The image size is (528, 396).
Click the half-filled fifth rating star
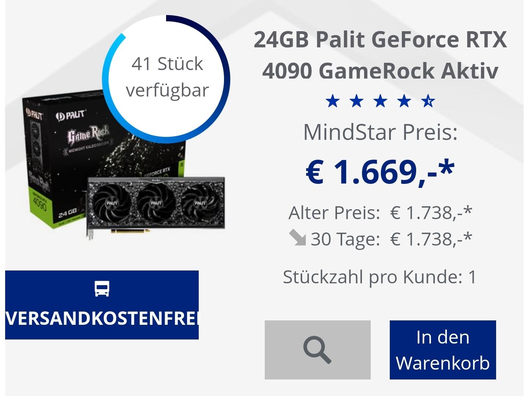[428, 101]
